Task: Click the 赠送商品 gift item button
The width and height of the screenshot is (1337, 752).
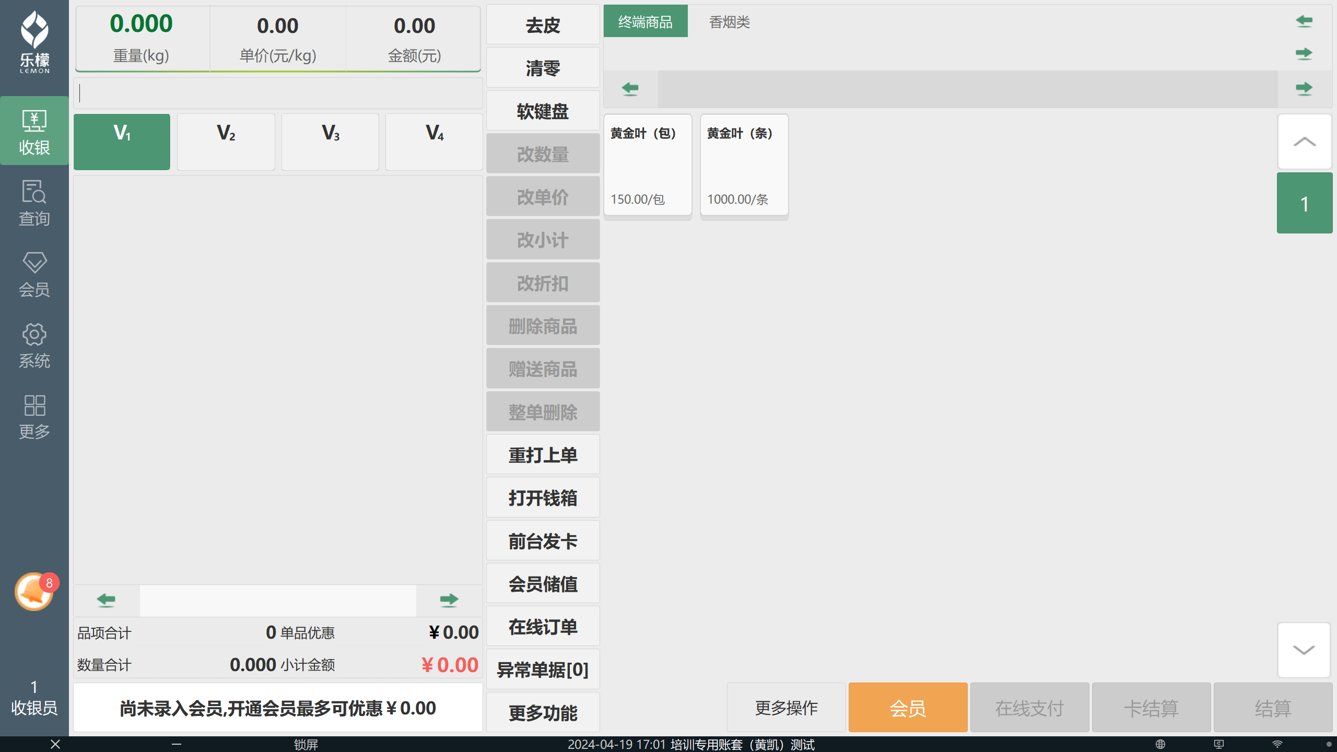Action: (543, 369)
